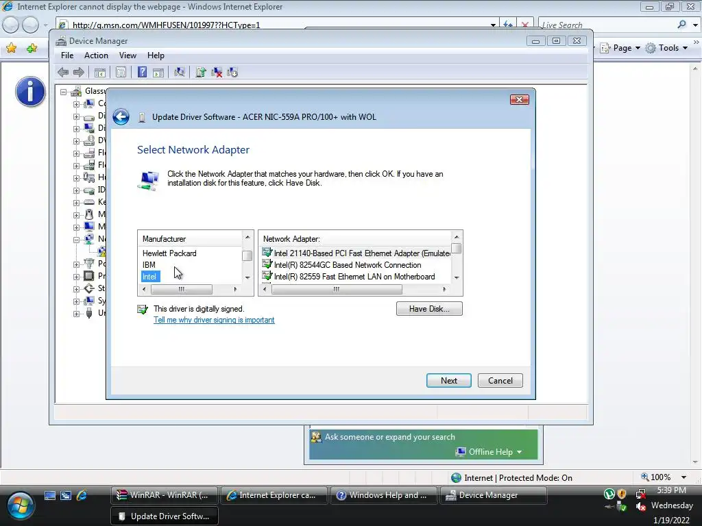The width and height of the screenshot is (702, 526).
Task: Click the network disconnected tray icon
Action: point(641,494)
